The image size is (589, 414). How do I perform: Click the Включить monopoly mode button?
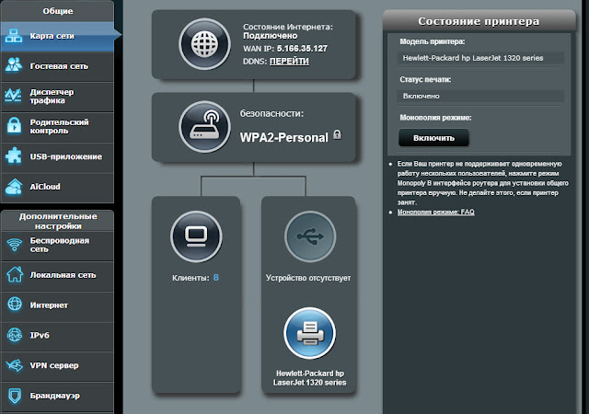pos(433,138)
